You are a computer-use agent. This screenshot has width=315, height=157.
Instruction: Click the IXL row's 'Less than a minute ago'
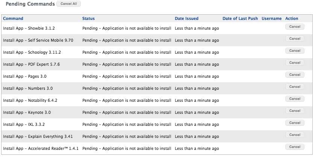(x=197, y=124)
